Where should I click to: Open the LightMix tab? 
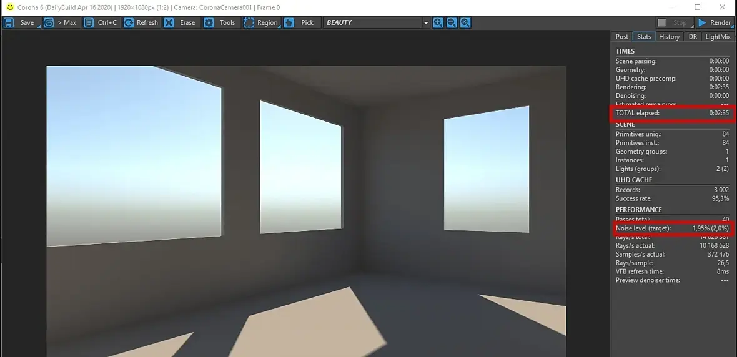718,37
